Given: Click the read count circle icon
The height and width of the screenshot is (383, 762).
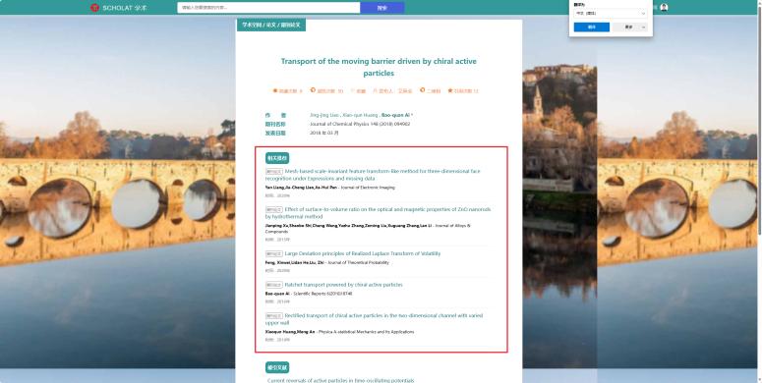Looking at the screenshot, I should pyautogui.click(x=313, y=90).
